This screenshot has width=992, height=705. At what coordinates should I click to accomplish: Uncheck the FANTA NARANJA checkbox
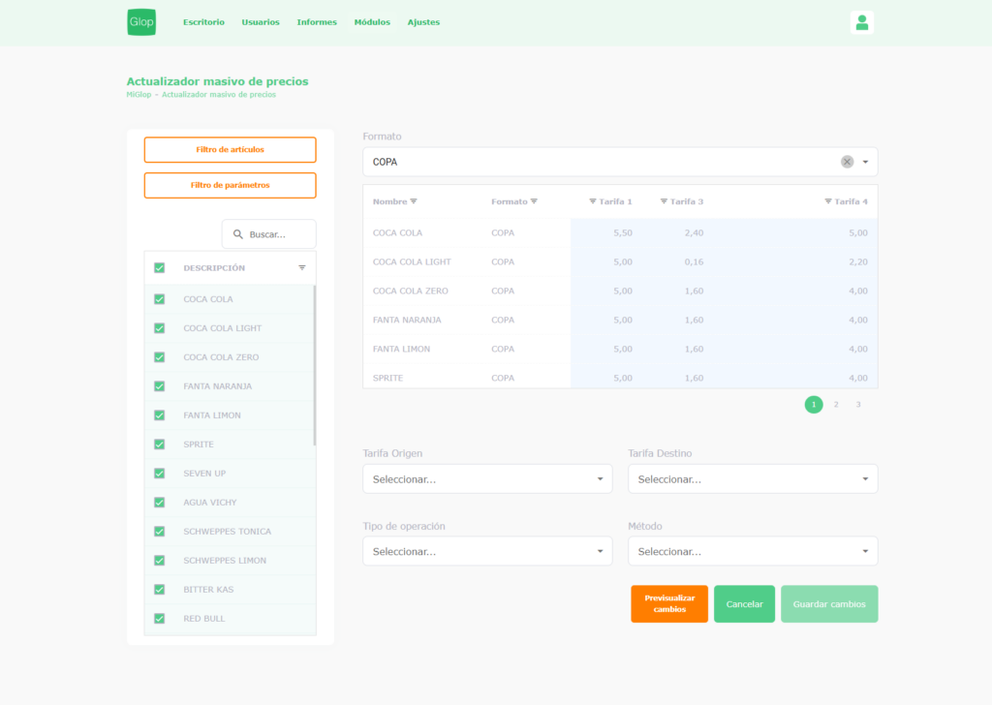pos(160,386)
